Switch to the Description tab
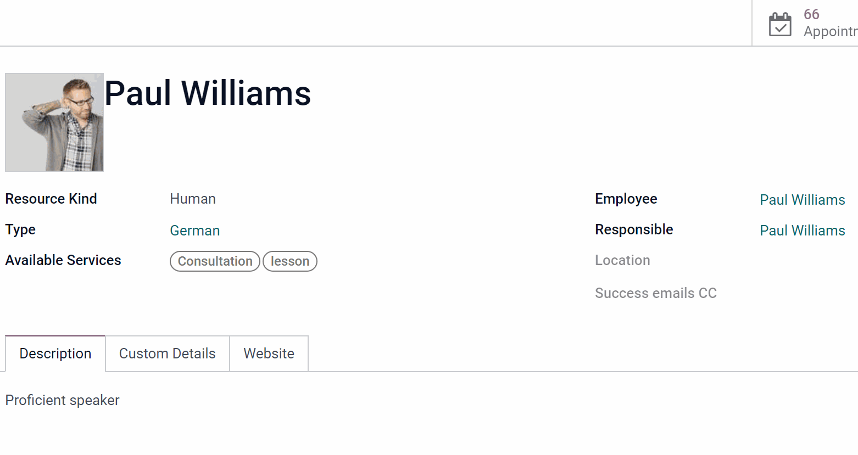Image resolution: width=858 pixels, height=455 pixels. 55,353
